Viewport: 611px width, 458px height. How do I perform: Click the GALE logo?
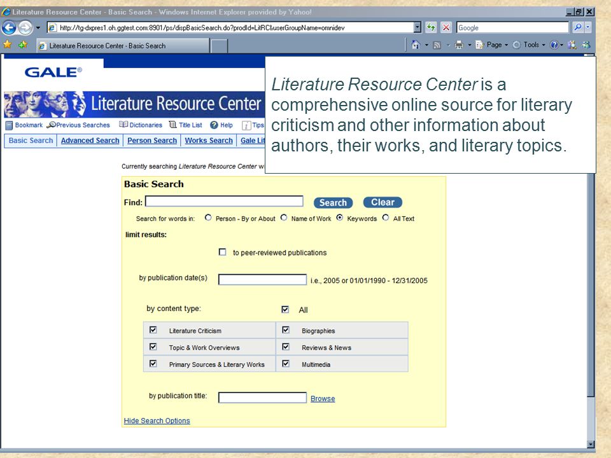click(x=53, y=72)
